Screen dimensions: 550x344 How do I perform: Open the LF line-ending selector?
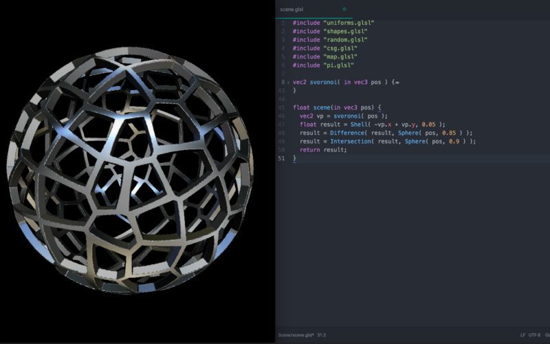click(522, 335)
